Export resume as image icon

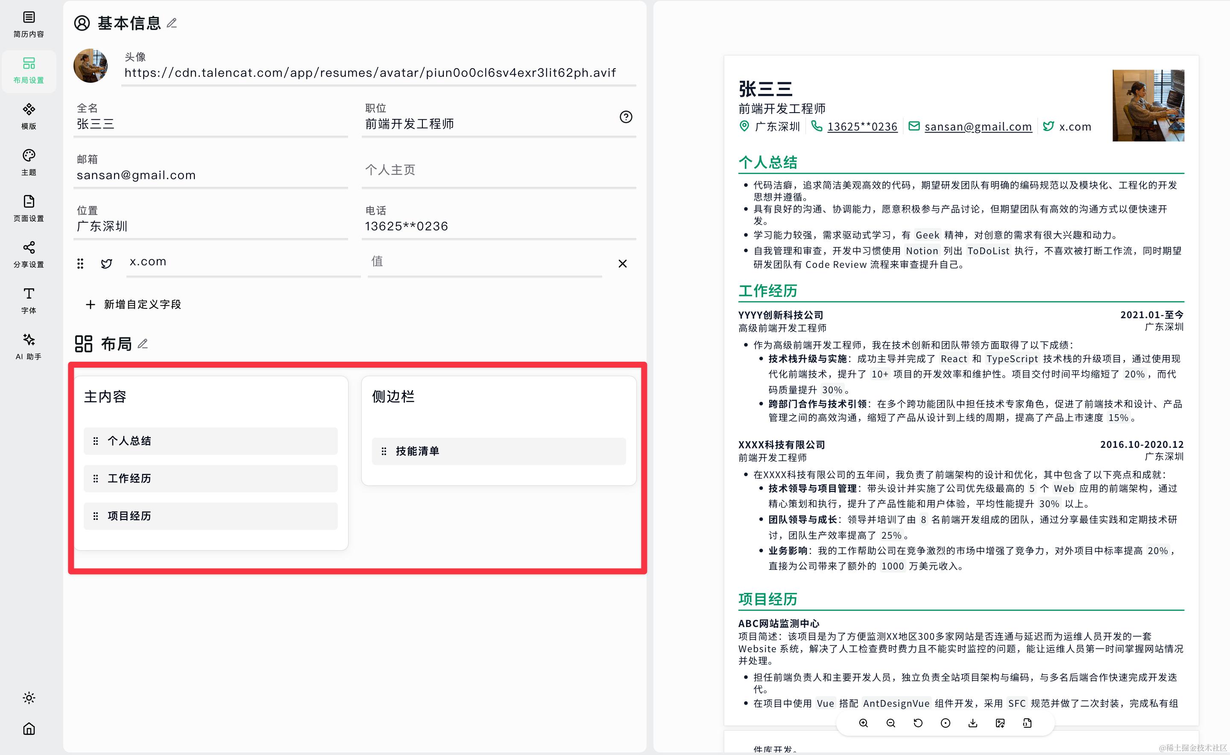tap(1000, 723)
